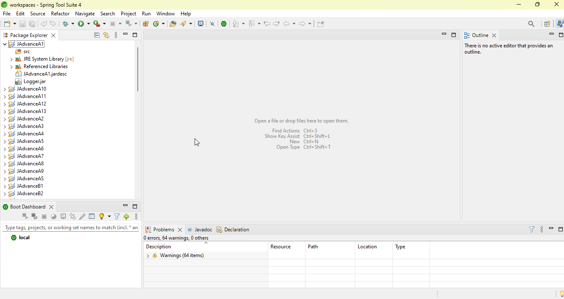
Task: Click the toolbar Search magnifier icon
Action: coord(531,24)
